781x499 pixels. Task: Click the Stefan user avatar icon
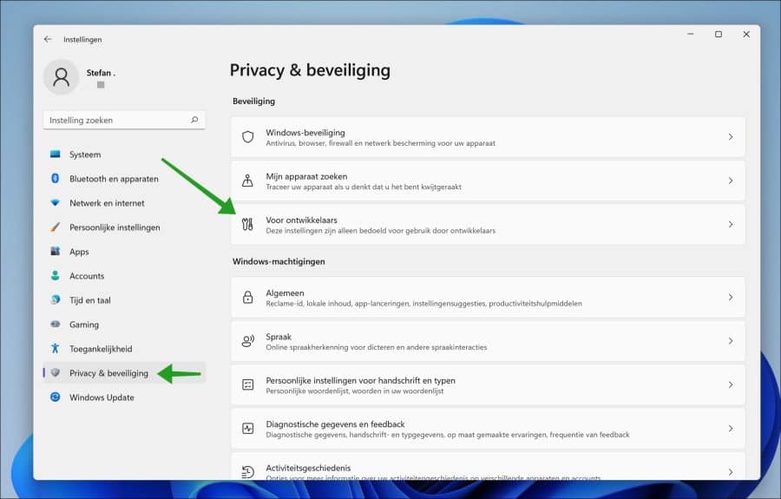point(62,77)
